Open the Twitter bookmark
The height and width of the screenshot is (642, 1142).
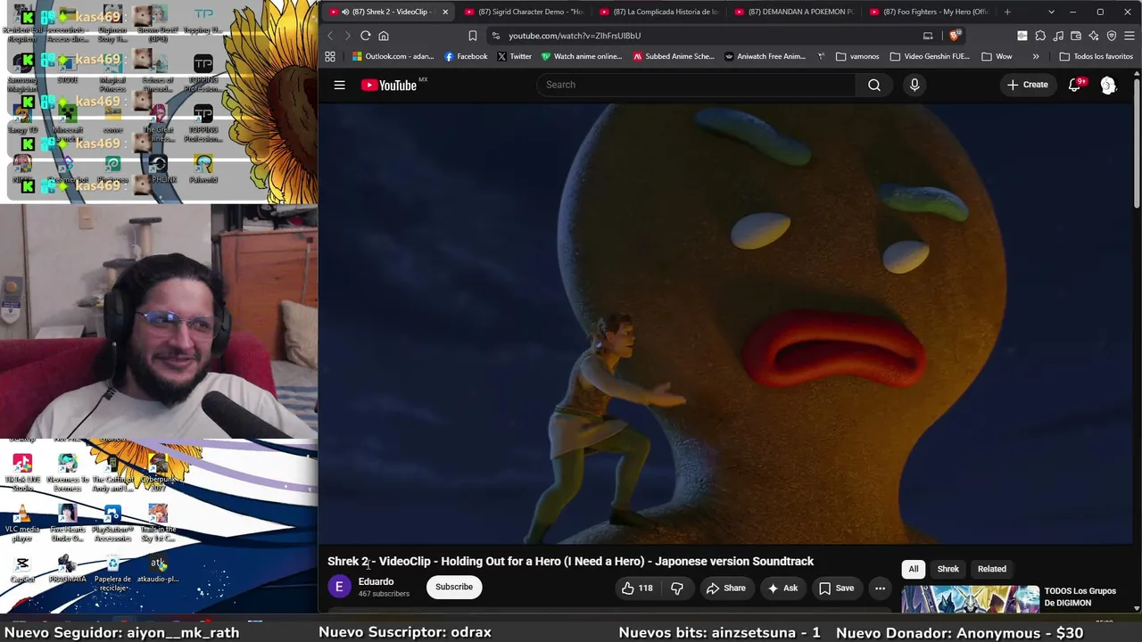[x=514, y=56]
